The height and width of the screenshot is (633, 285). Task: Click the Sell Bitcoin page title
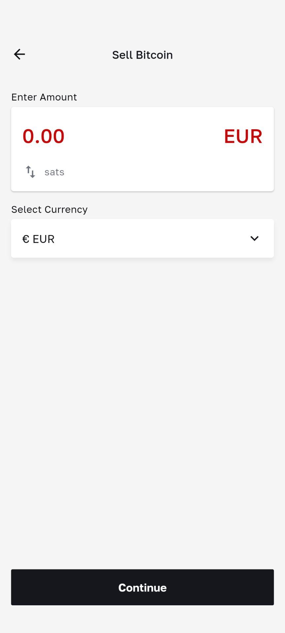(x=142, y=55)
